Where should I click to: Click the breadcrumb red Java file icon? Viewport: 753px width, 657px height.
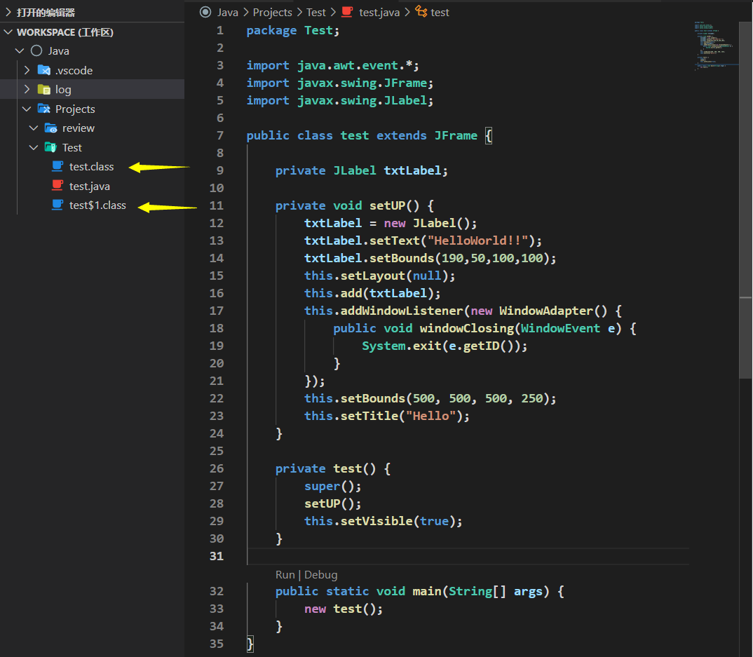pos(347,12)
